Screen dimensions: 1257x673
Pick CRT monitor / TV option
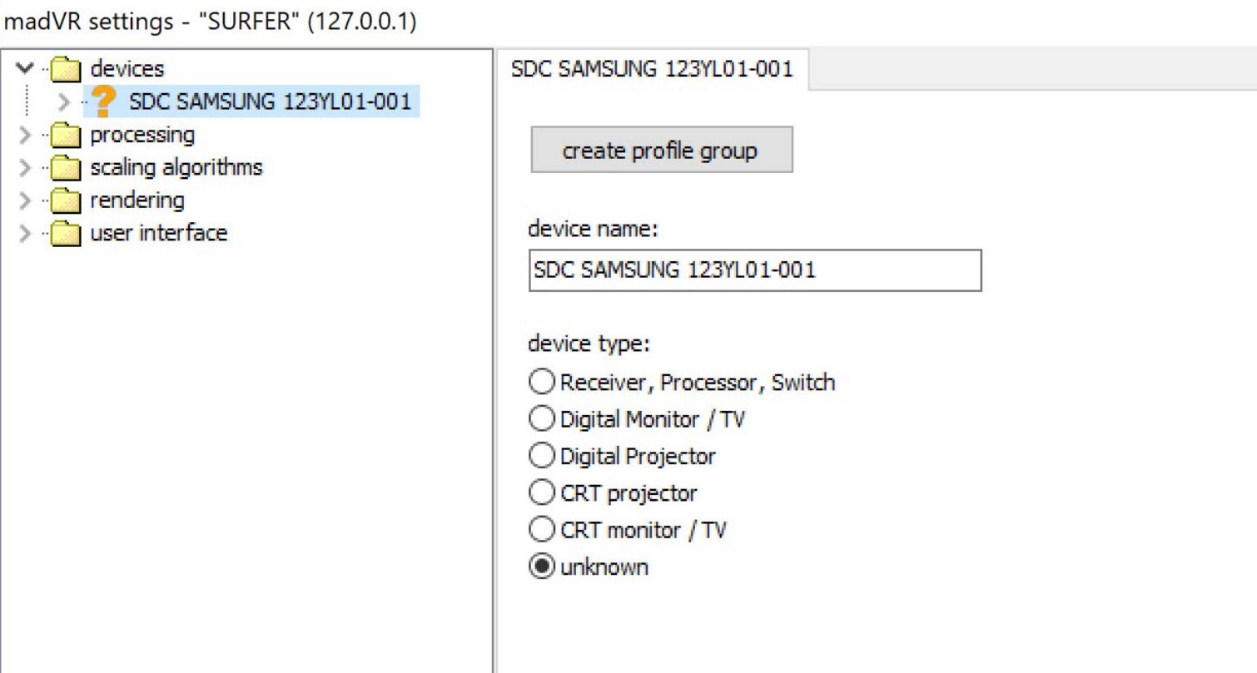tap(541, 530)
